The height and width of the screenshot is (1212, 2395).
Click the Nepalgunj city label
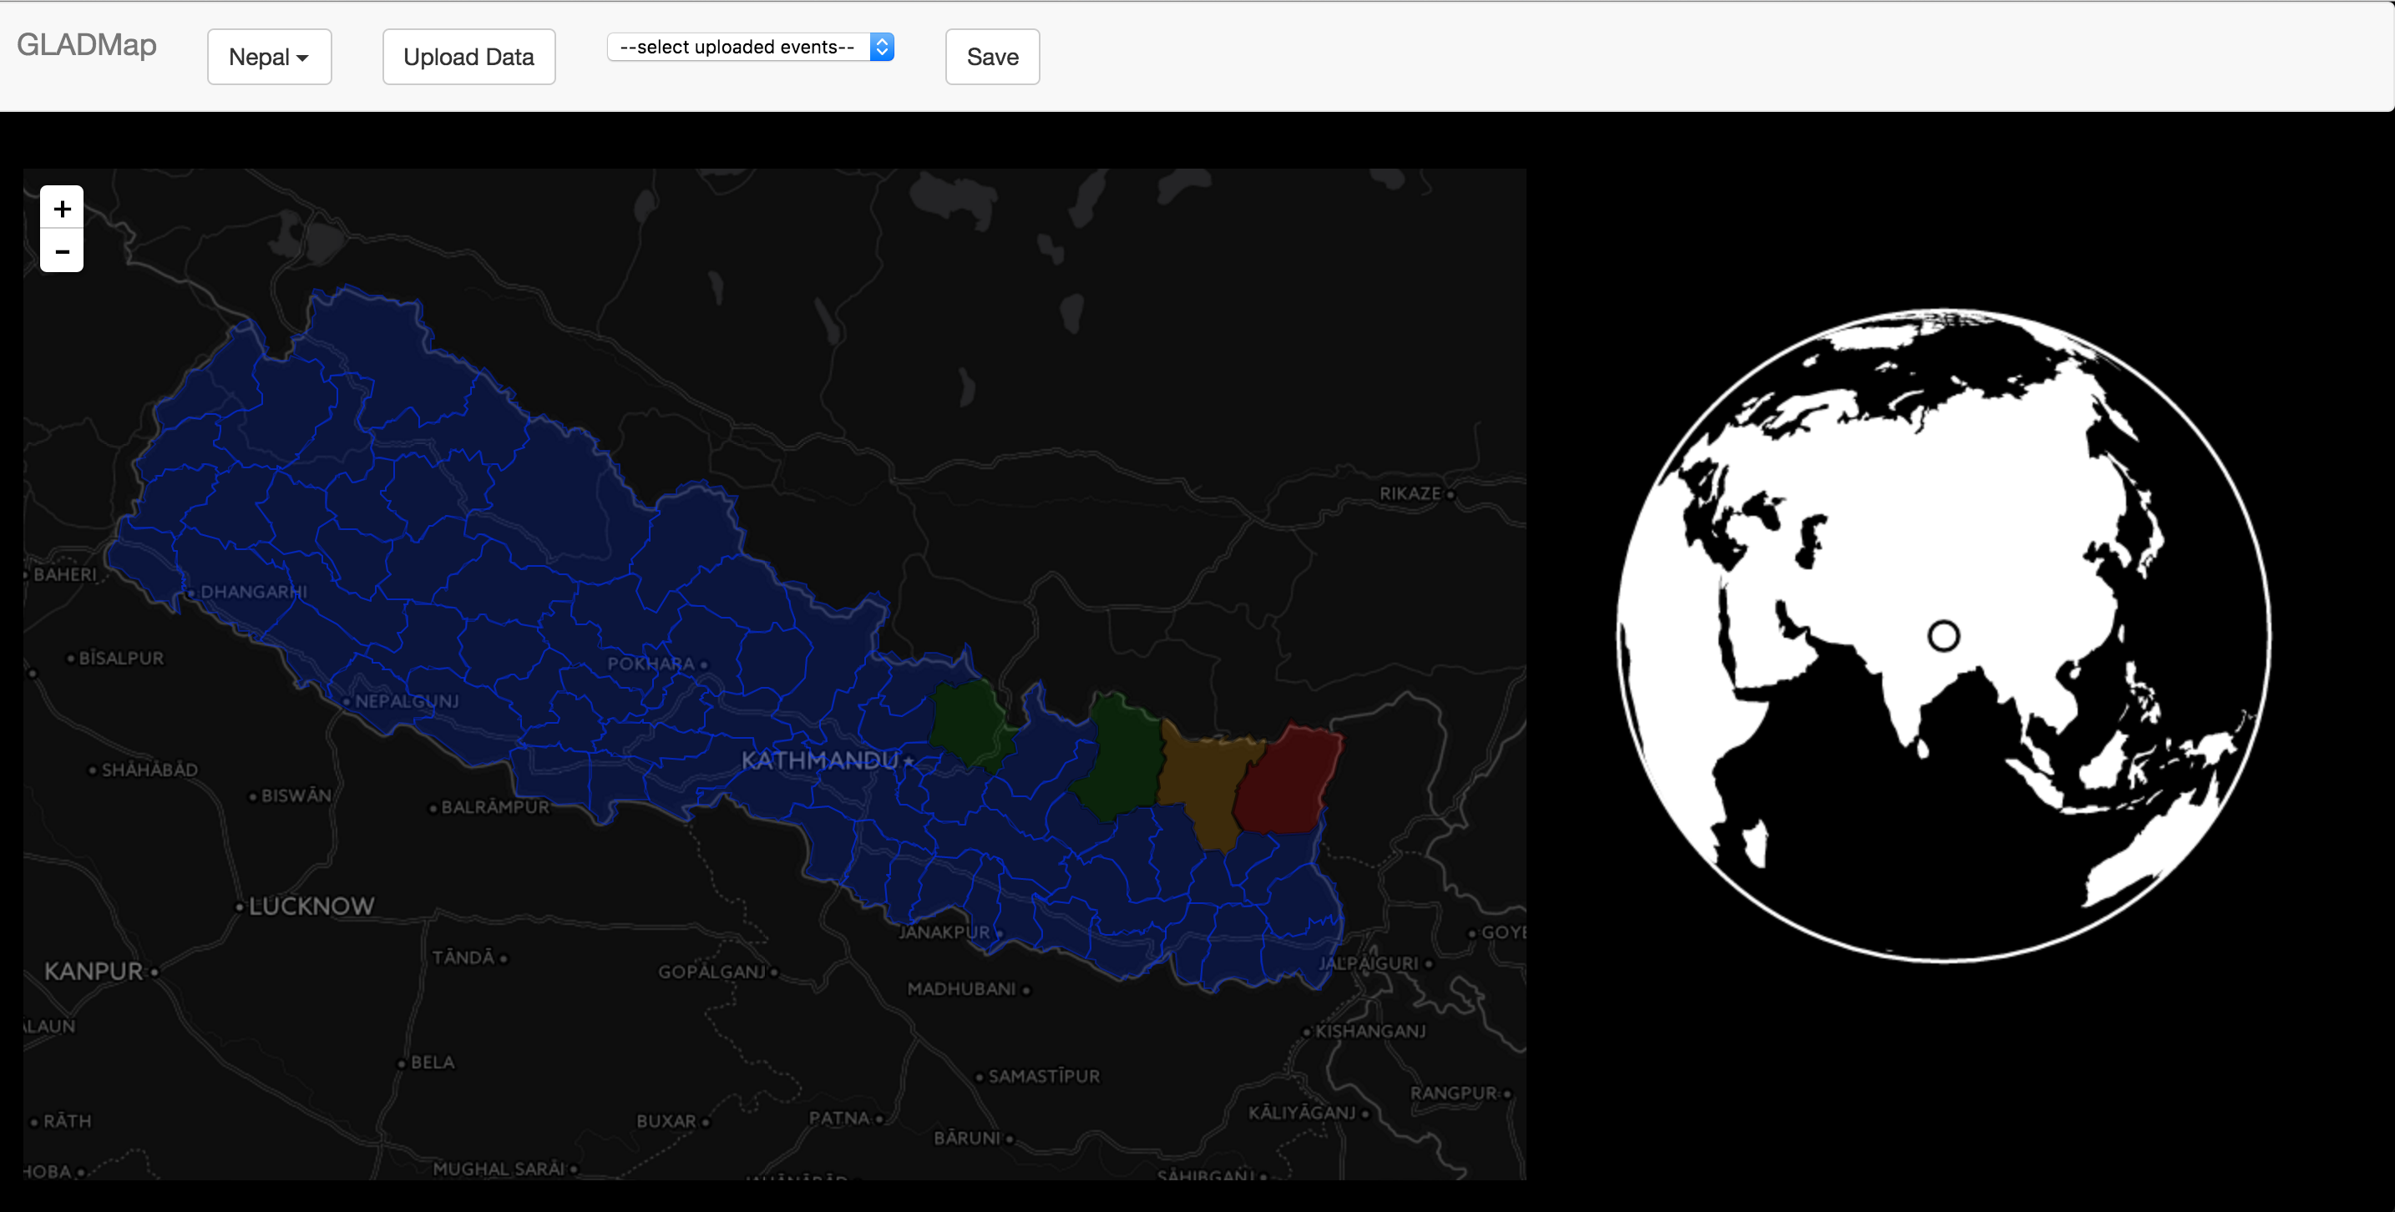click(x=407, y=701)
